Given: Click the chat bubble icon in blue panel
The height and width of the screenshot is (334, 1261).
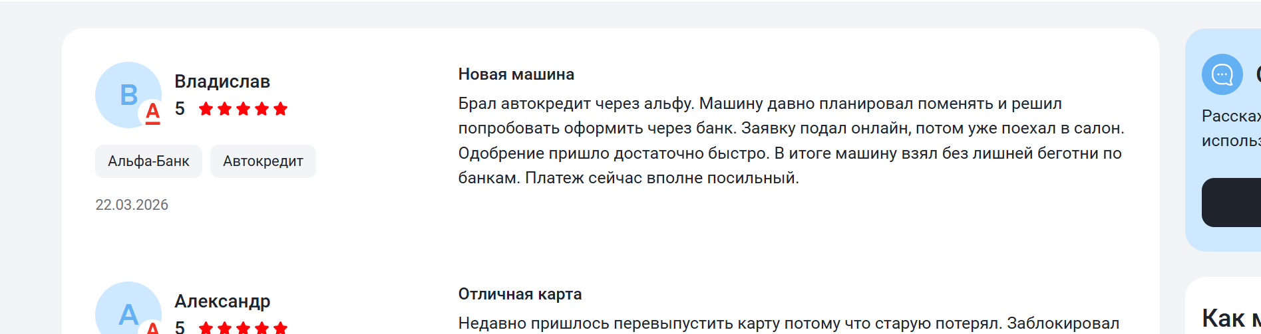Looking at the screenshot, I should [x=1222, y=74].
